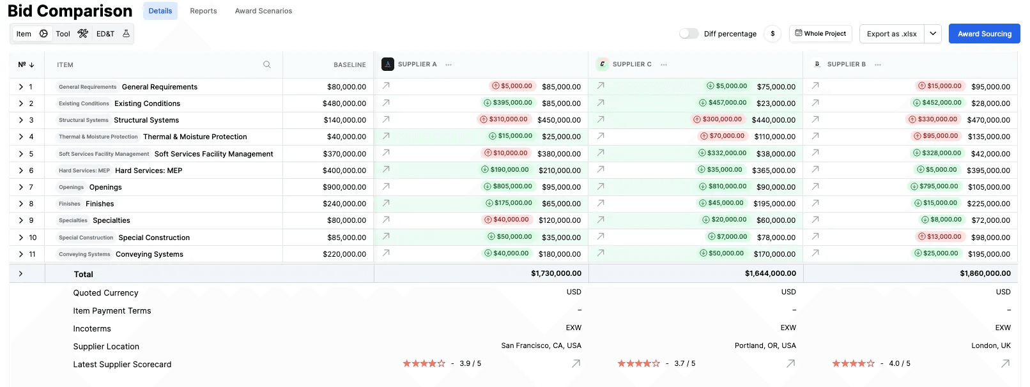Open the Export dropdown arrow
Viewport: 1030px width, 387px height.
click(x=933, y=34)
